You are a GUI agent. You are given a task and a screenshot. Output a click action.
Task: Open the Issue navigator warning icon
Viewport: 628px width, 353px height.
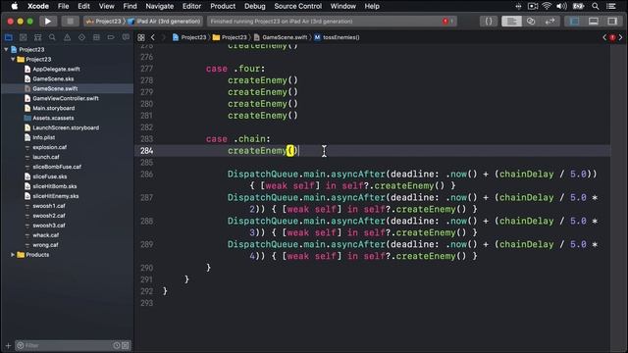tap(67, 37)
